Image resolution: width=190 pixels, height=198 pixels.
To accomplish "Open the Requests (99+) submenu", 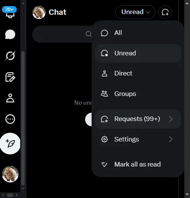I will [138, 119].
